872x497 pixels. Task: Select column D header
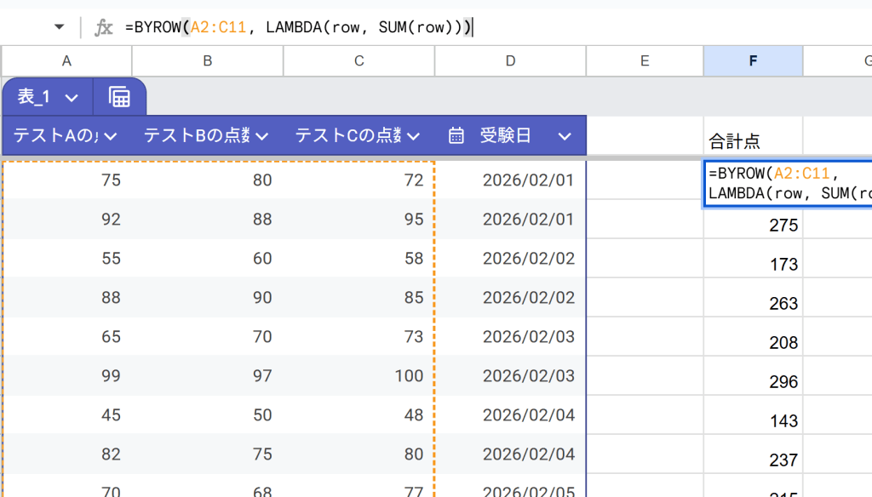(x=511, y=61)
